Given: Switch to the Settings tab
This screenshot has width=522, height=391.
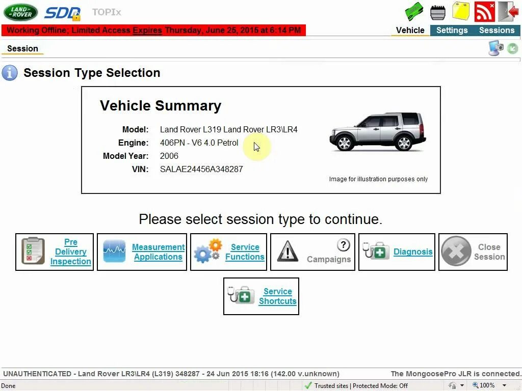Looking at the screenshot, I should pos(452,30).
